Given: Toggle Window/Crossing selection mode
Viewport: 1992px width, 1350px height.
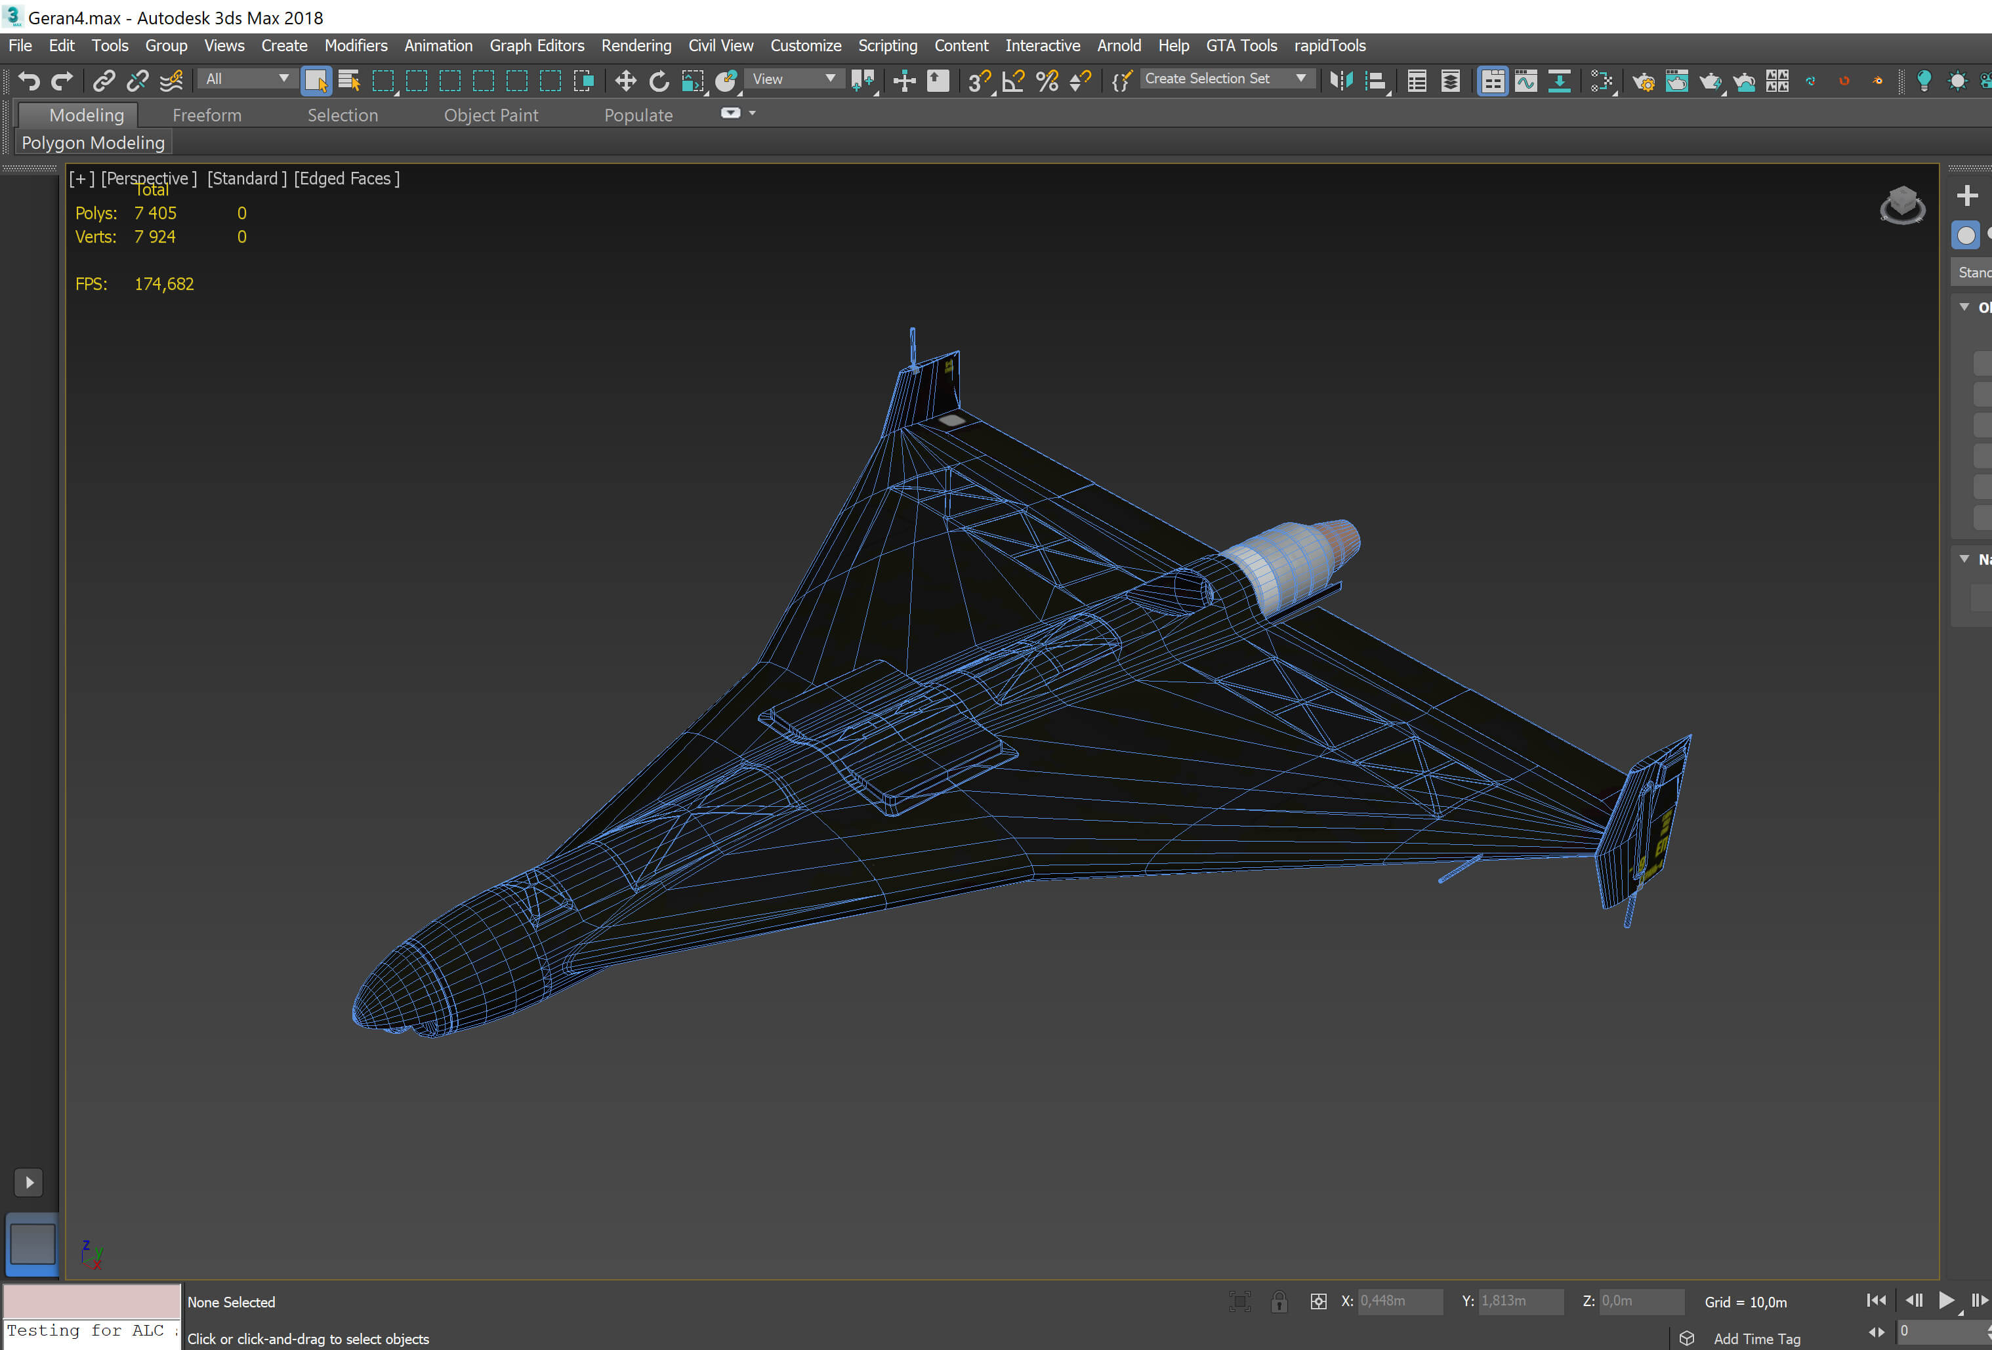Looking at the screenshot, I should click(584, 81).
